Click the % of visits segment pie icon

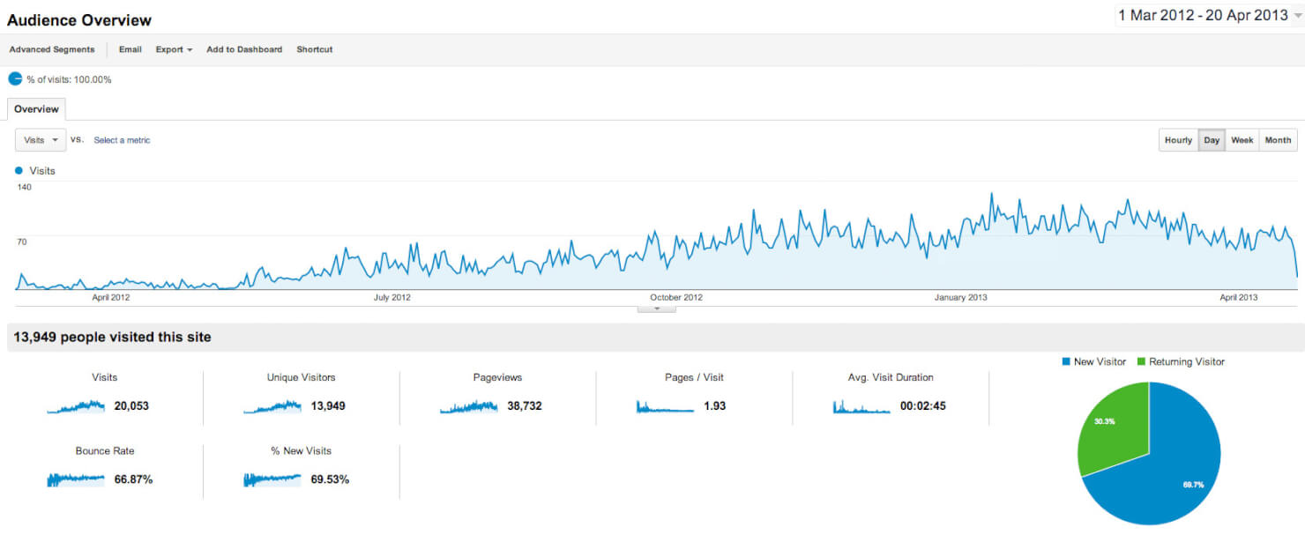coord(15,78)
